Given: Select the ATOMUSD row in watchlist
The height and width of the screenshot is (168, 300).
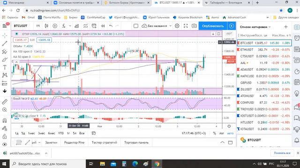Looking at the screenshot, I should (264, 96).
